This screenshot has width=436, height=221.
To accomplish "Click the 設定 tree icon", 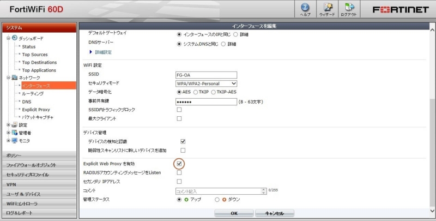I will pyautogui.click(x=15, y=125).
